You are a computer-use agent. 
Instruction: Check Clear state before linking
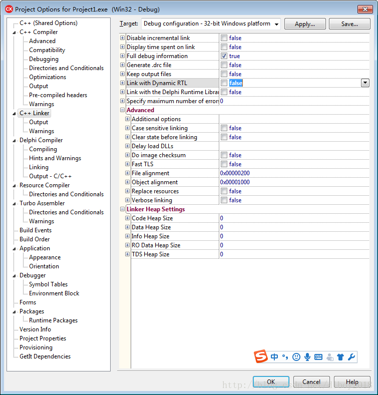pyautogui.click(x=224, y=137)
